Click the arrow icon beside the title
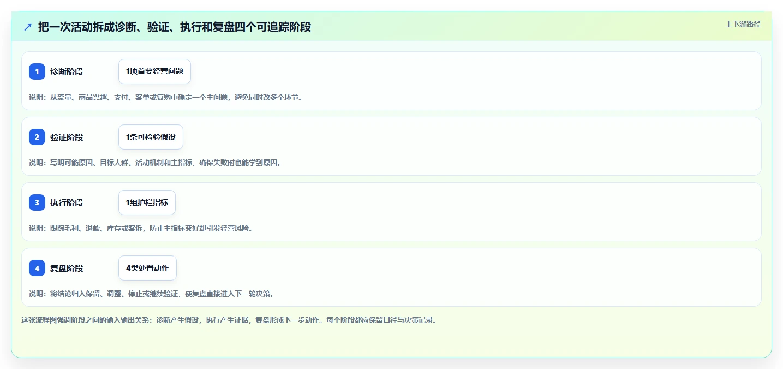Image resolution: width=783 pixels, height=369 pixels. [28, 27]
